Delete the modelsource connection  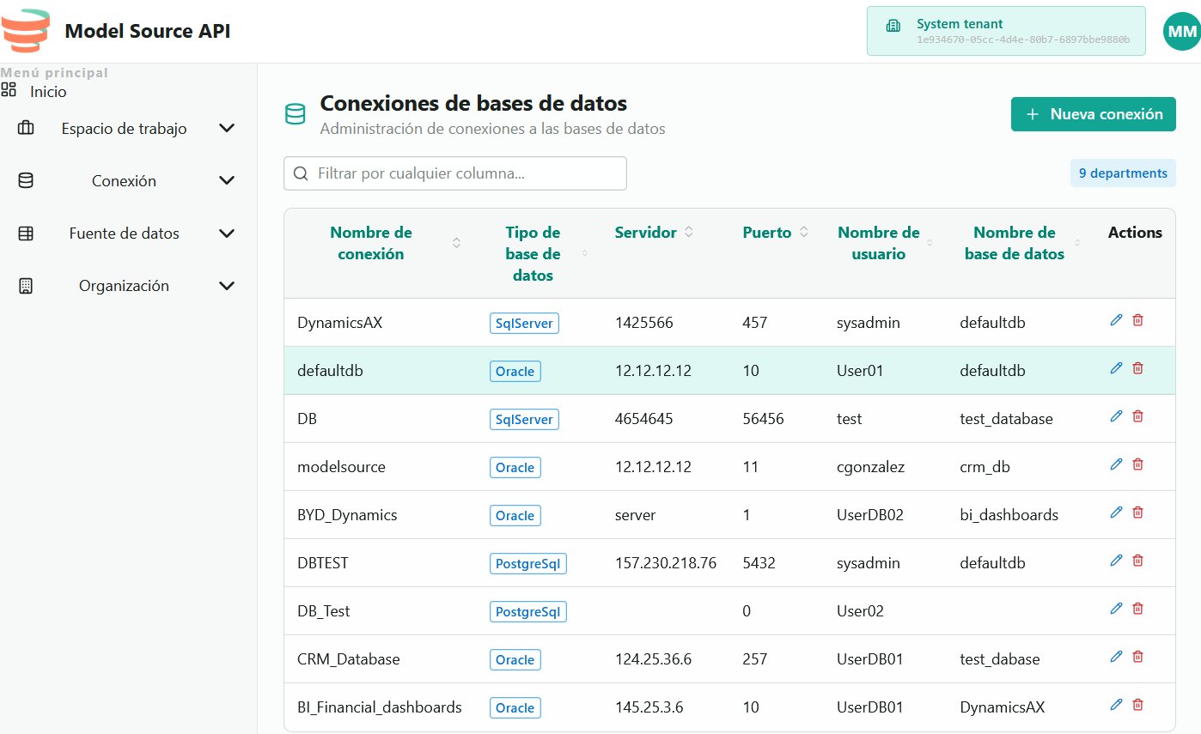1137,464
